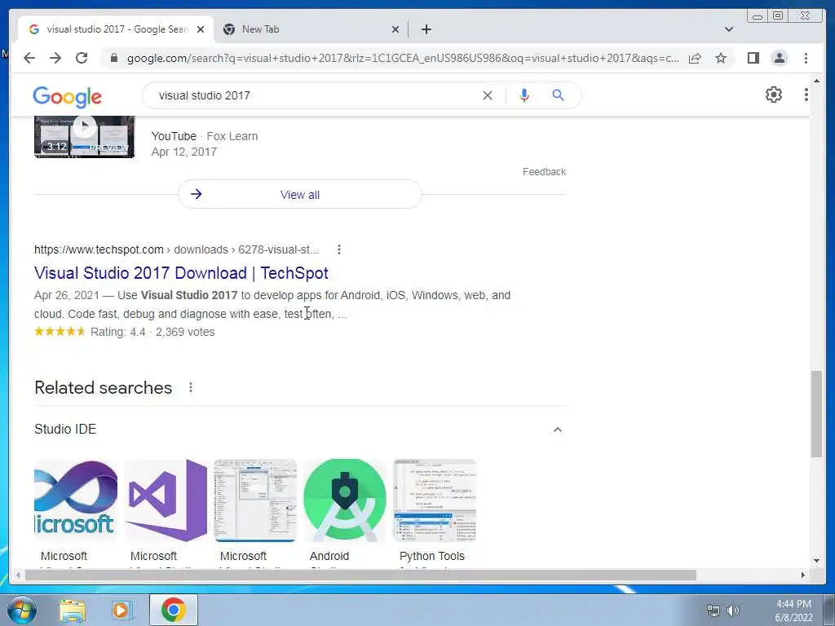This screenshot has width=835, height=626.
Task: Collapse the Studio IDE section
Action: pos(558,430)
